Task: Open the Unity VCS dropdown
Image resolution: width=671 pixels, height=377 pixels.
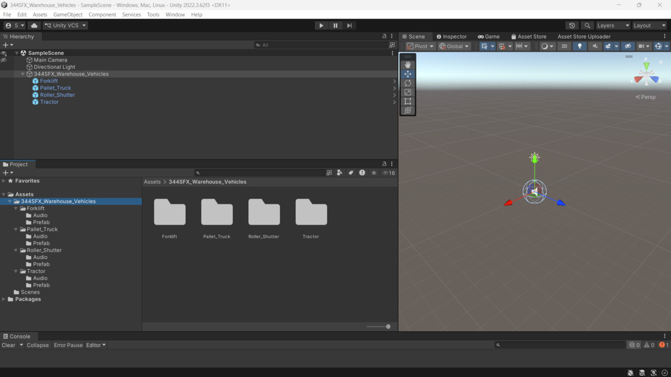Action: pos(65,25)
